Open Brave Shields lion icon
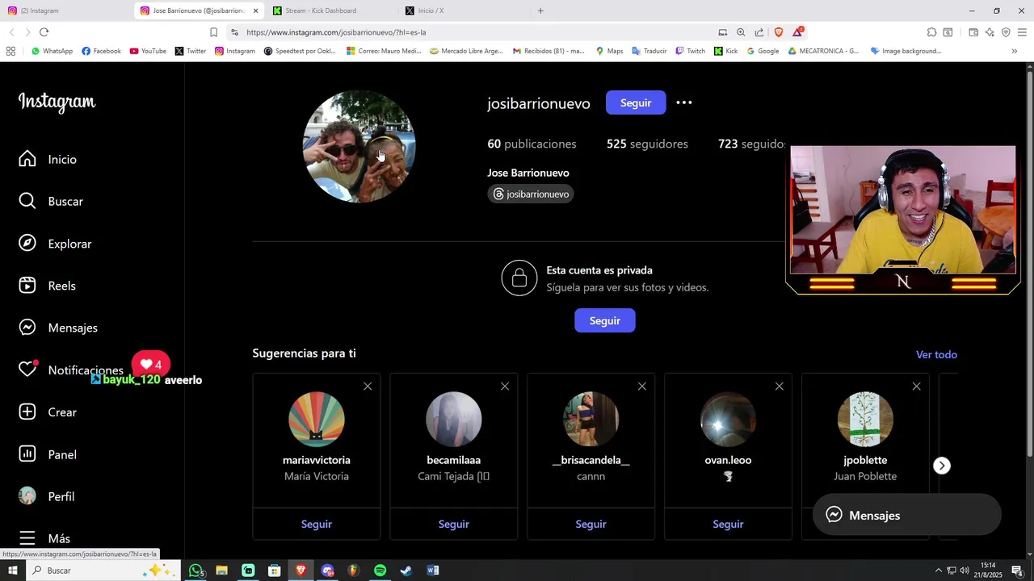 (x=779, y=32)
